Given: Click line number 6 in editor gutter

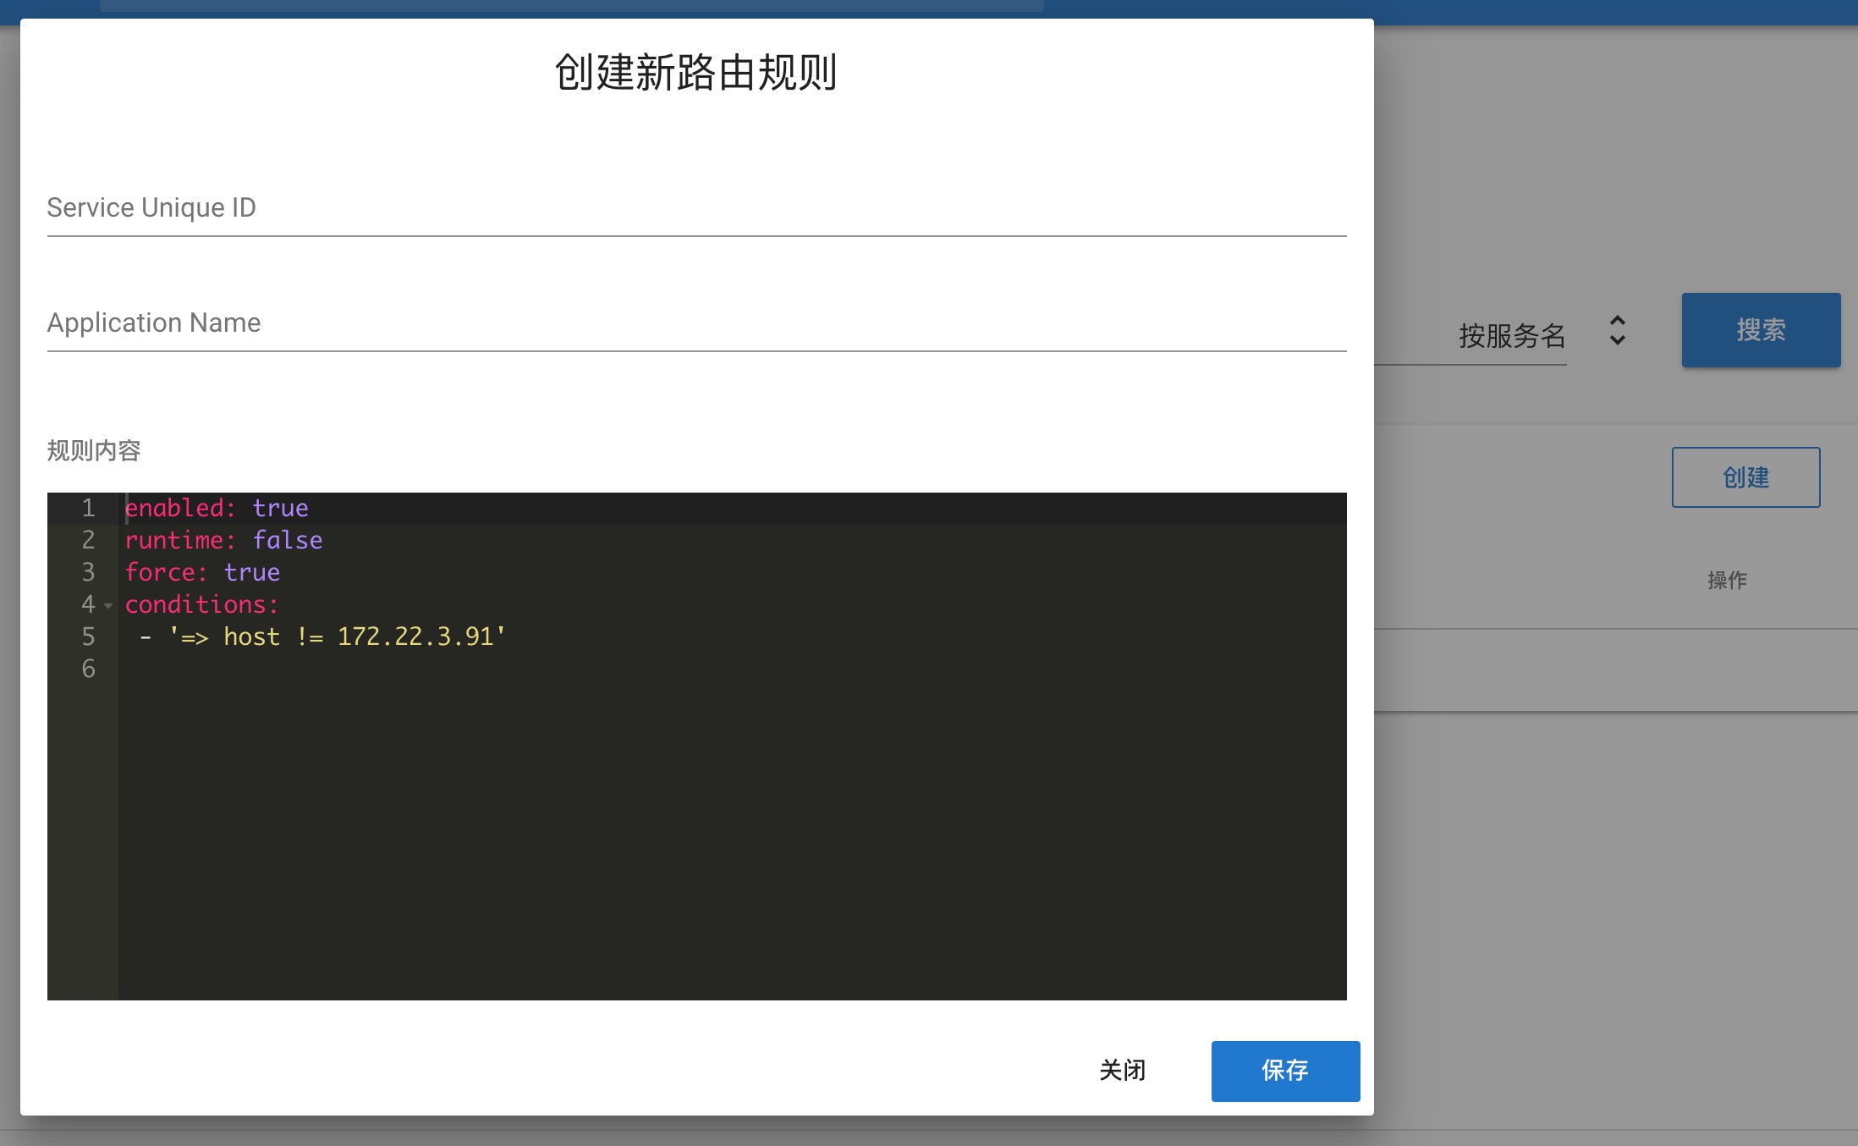Looking at the screenshot, I should [x=88, y=669].
